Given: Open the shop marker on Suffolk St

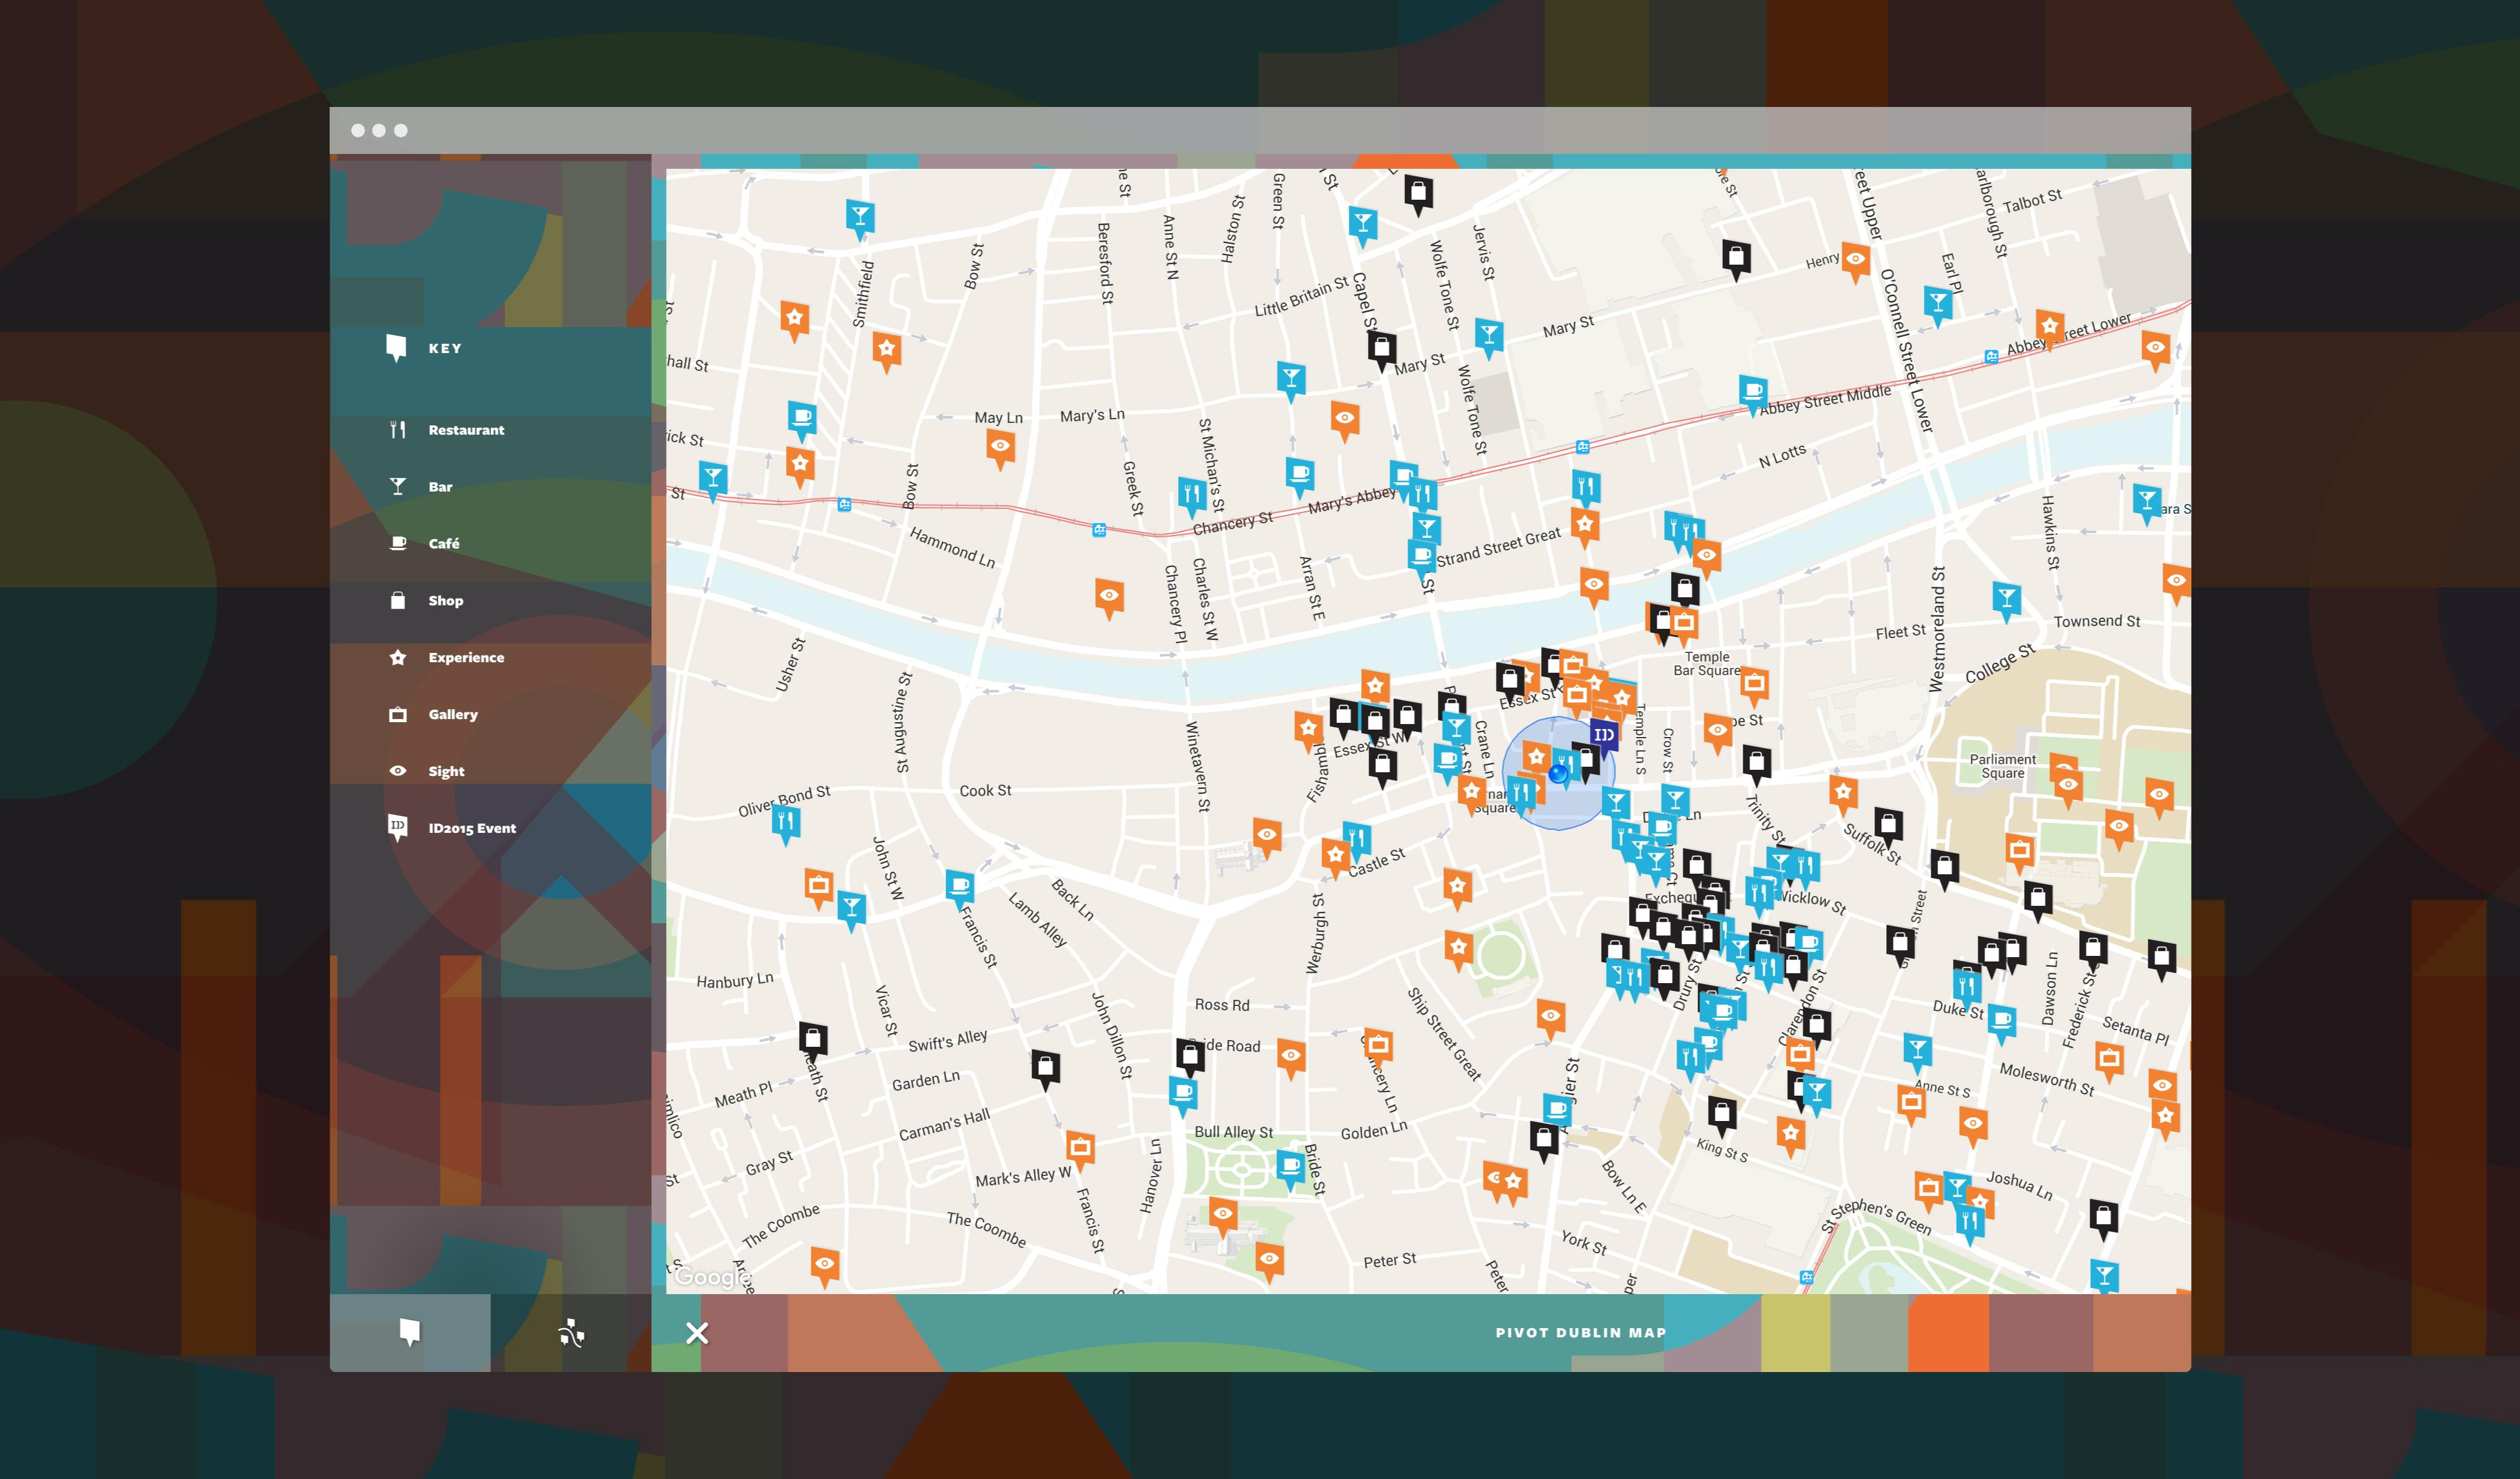Looking at the screenshot, I should pyautogui.click(x=1888, y=828).
